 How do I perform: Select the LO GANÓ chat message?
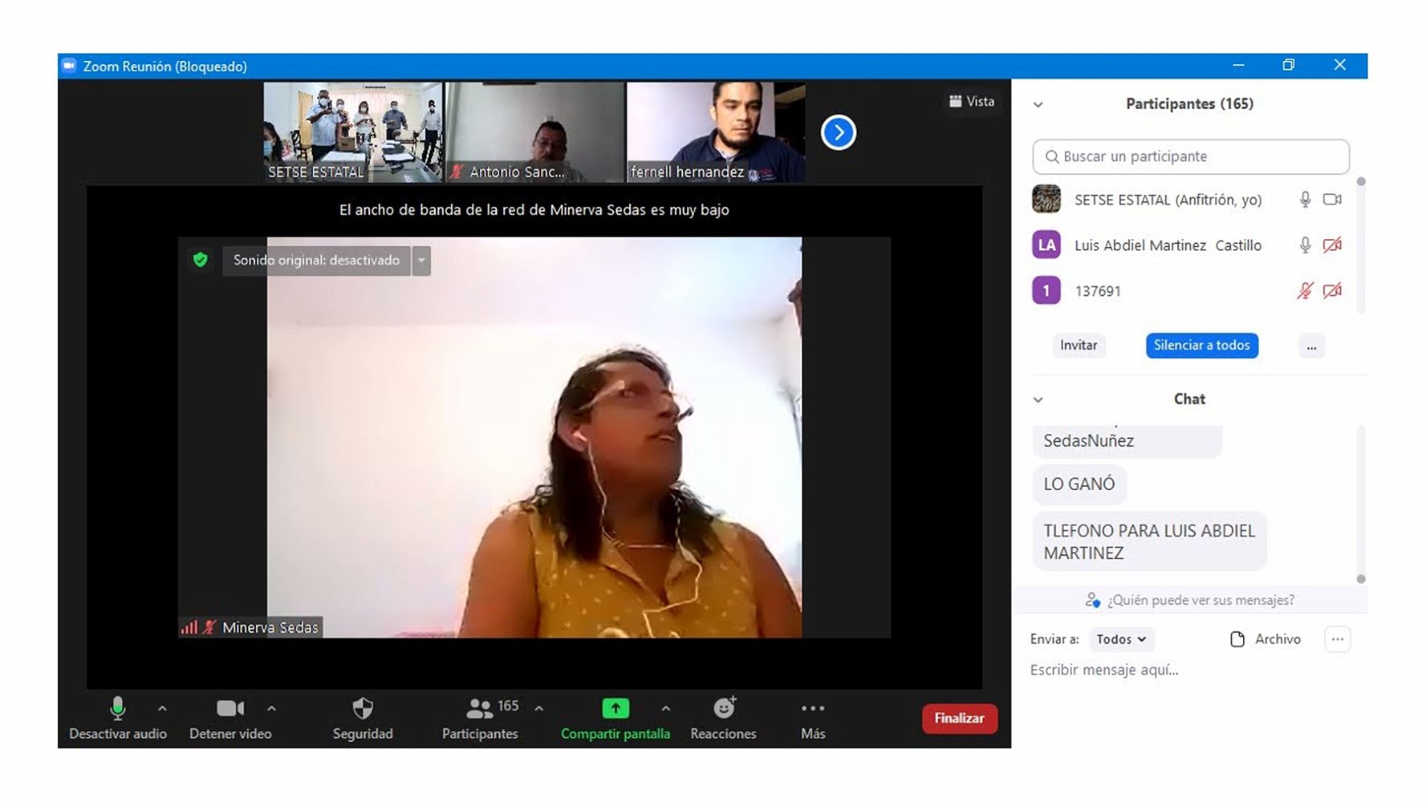tap(1079, 484)
